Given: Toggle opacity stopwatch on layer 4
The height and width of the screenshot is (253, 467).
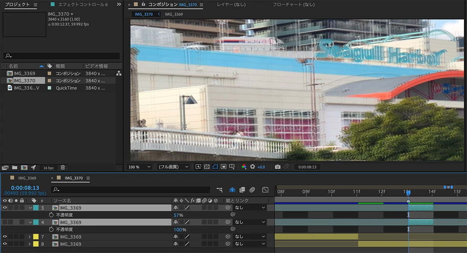Looking at the screenshot, I should point(52,229).
